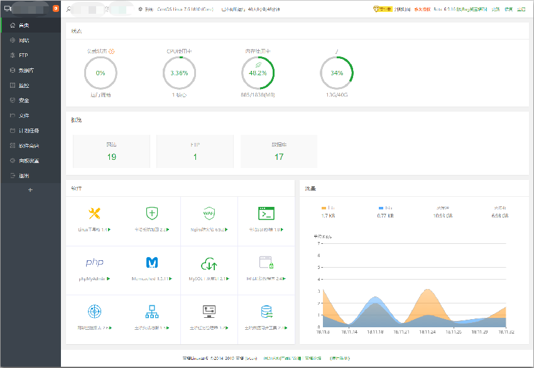The width and height of the screenshot is (534, 368).
Task: Open the FTP menu in the sidebar
Action: [x=31, y=55]
